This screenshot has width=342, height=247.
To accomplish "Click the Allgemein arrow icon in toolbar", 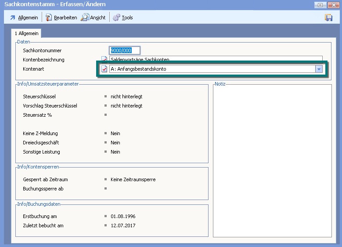I will [12, 18].
